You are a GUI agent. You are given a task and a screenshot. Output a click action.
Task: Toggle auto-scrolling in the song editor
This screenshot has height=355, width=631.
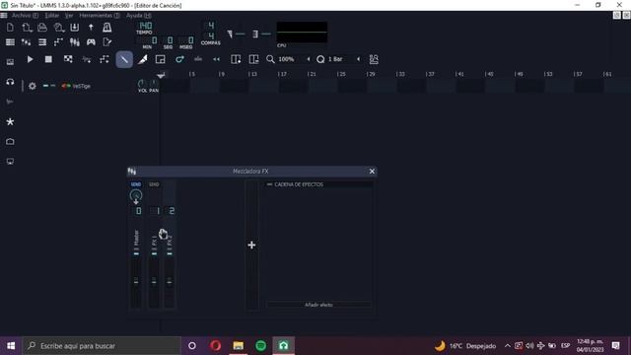[x=198, y=59]
